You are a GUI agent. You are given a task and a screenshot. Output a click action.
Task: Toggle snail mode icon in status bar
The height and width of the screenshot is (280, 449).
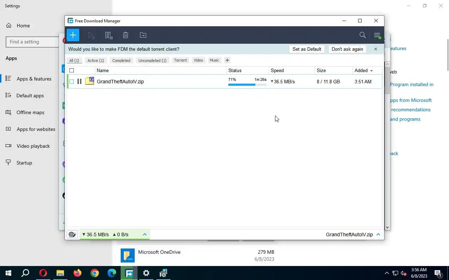click(x=72, y=234)
